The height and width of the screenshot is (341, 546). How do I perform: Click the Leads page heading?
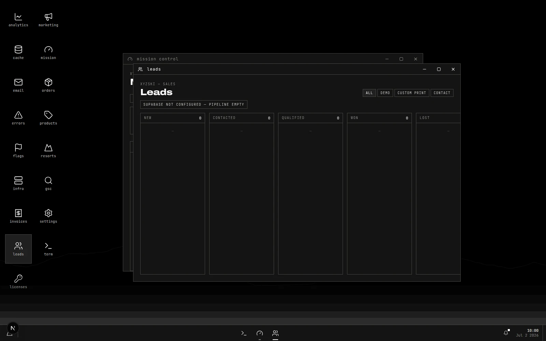point(157,92)
